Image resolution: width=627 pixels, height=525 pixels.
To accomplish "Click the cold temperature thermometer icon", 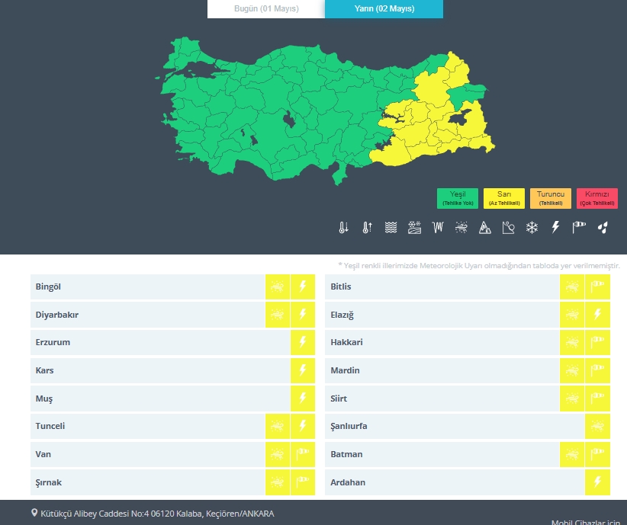I will 343,227.
